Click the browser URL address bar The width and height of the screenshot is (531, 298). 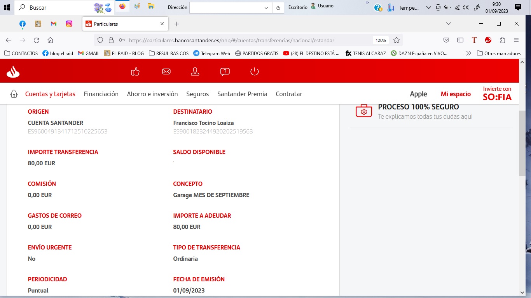249,40
